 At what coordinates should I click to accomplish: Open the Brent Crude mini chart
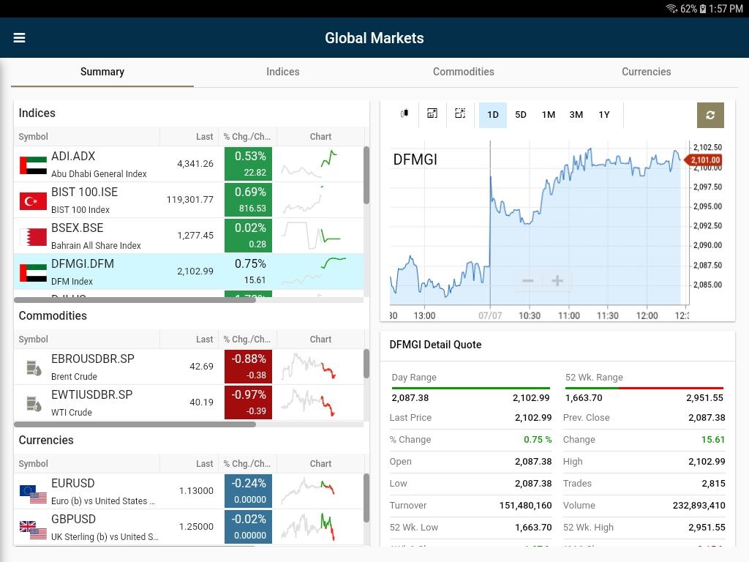(x=309, y=367)
